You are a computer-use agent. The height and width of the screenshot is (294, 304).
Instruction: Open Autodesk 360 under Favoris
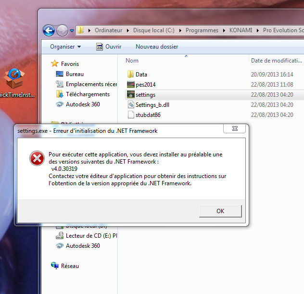click(83, 104)
